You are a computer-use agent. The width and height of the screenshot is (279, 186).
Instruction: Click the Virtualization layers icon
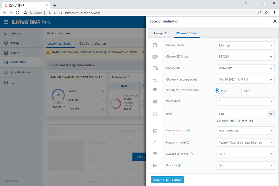pos(6,62)
